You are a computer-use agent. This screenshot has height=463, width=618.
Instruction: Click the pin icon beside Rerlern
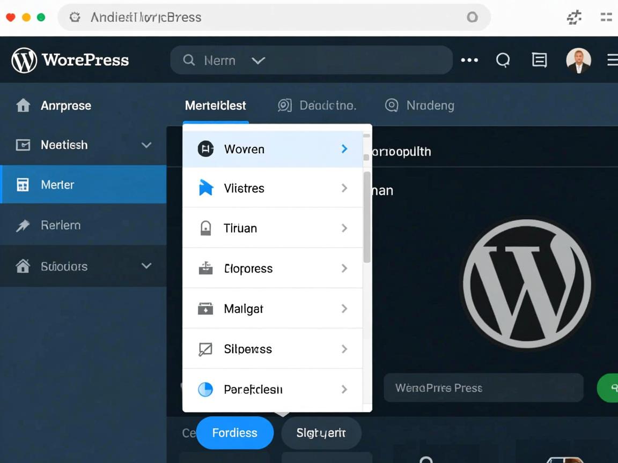[x=23, y=226]
